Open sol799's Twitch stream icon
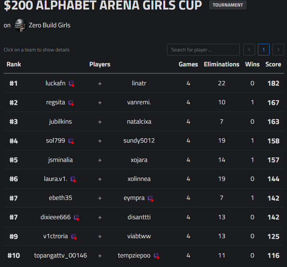Image resolution: width=287 pixels, height=267 pixels. tap(71, 141)
